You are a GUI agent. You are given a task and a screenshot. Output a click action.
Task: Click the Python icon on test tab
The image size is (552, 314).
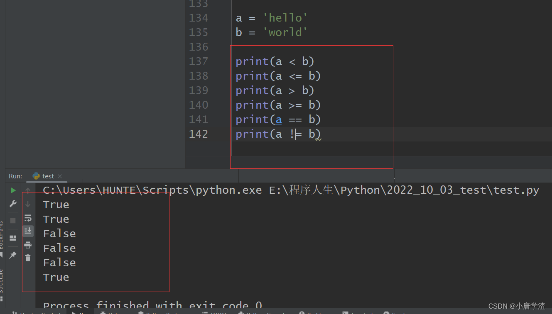pos(36,176)
